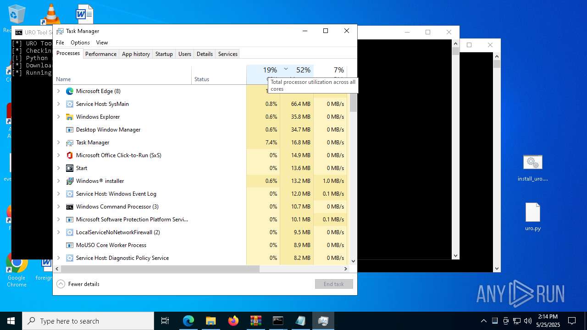Click the End task button
Screen dimensions: 587x330
334,284
